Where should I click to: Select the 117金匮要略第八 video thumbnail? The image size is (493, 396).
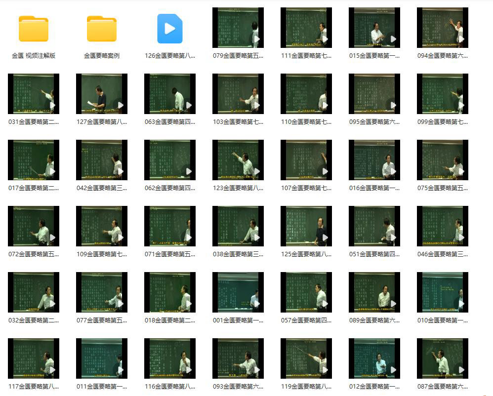coord(34,358)
